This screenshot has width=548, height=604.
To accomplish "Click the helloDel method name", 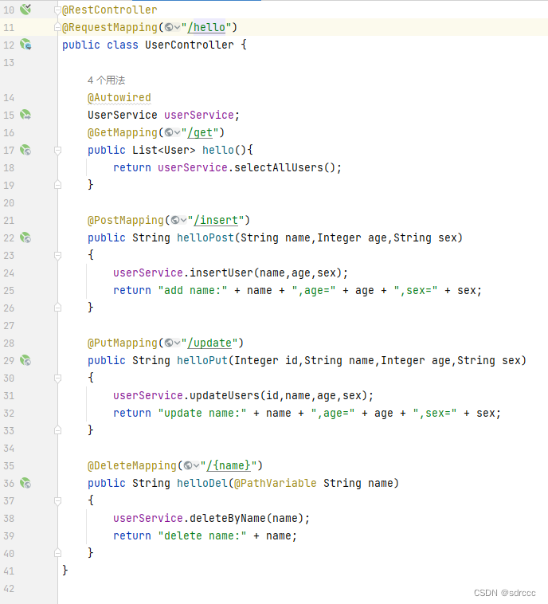I will 202,483.
